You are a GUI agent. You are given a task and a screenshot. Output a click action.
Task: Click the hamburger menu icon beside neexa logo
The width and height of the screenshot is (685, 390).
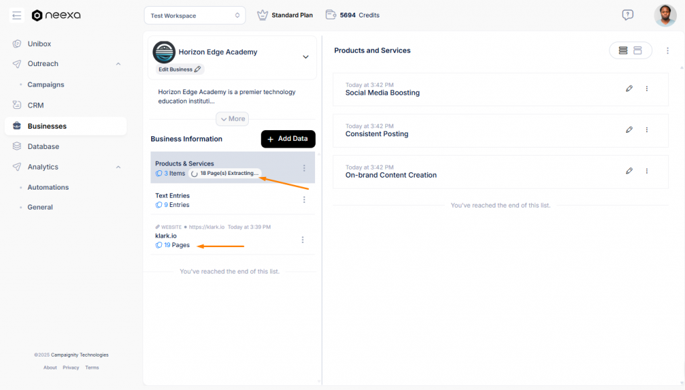17,15
